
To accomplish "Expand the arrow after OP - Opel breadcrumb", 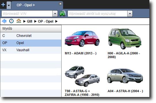I will (x=56, y=21).
